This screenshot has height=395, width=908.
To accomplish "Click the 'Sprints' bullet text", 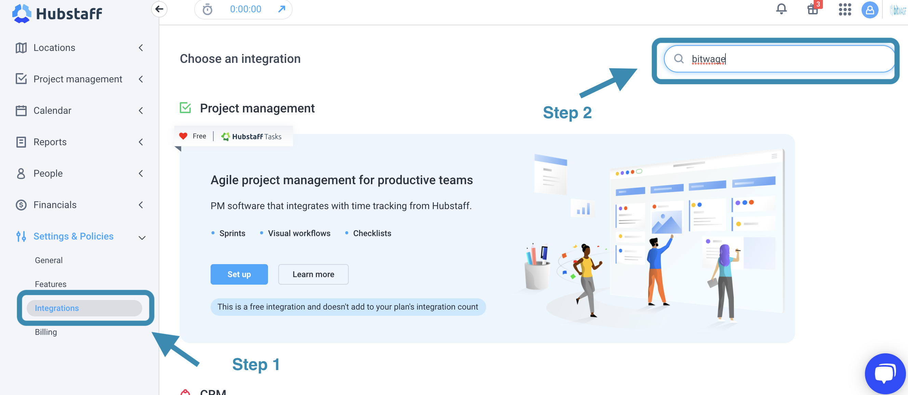I will click(232, 233).
